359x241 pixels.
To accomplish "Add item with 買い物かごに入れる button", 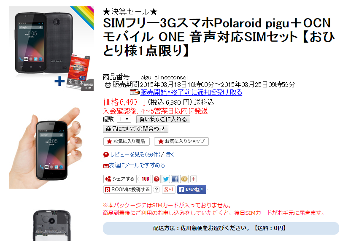I will tap(163, 119).
